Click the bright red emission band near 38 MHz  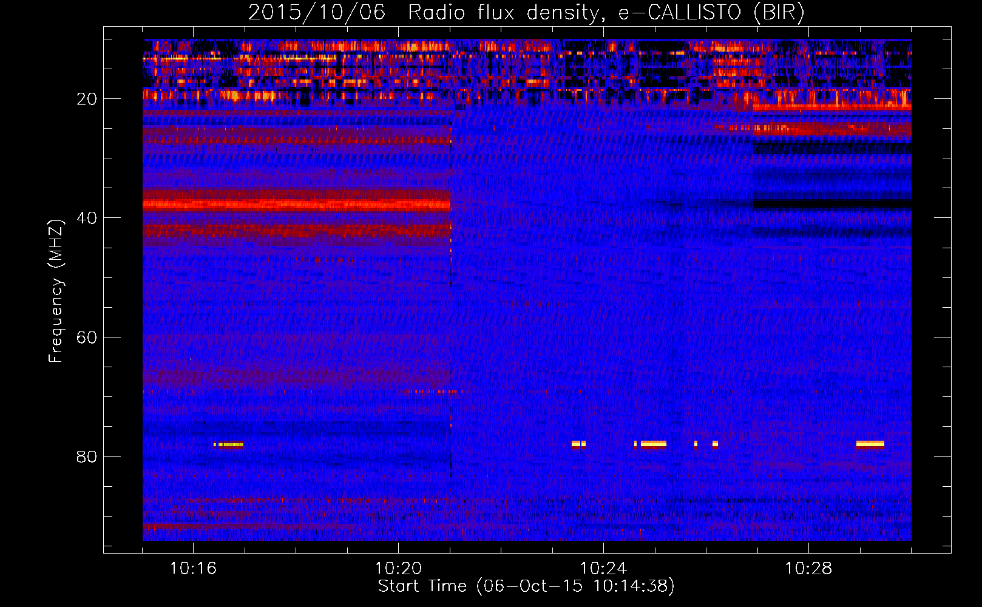point(297,205)
